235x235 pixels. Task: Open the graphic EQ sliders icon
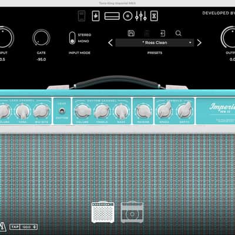click(141, 16)
